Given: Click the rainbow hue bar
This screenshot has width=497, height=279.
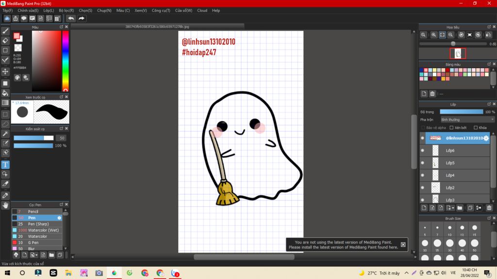Looking at the screenshot, I should pyautogui.click(x=66, y=61).
